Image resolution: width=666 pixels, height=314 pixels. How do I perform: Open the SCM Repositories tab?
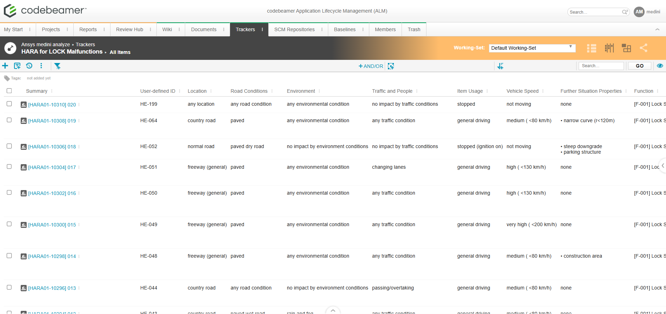[294, 29]
